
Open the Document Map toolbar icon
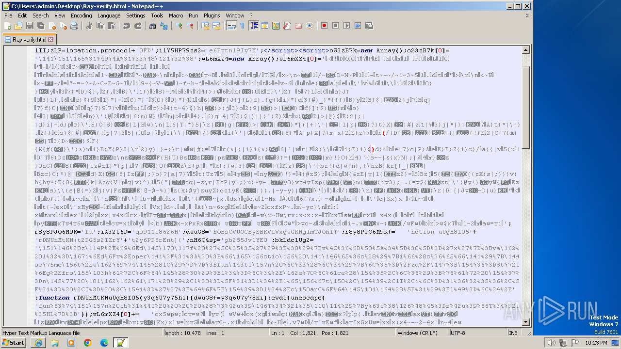pyautogui.click(x=276, y=26)
